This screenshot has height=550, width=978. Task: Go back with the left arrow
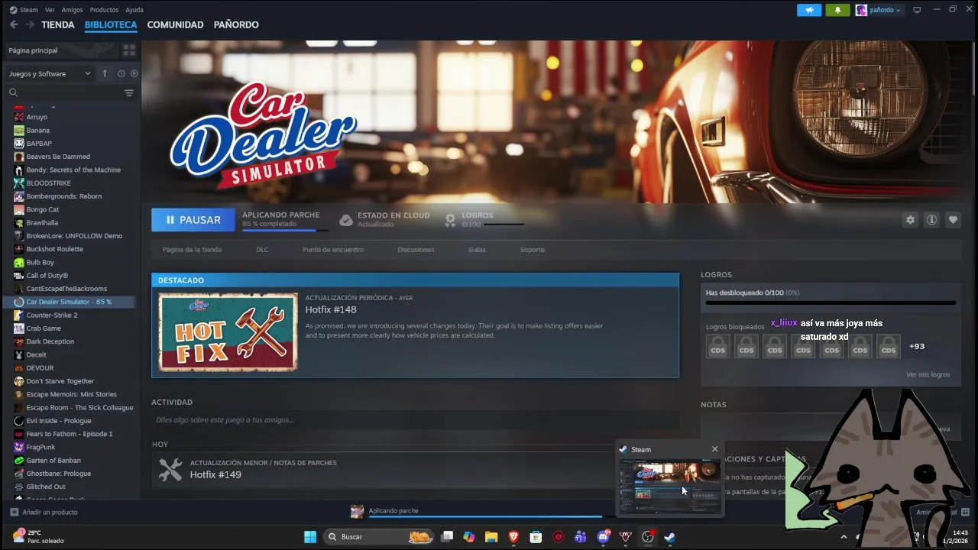14,24
